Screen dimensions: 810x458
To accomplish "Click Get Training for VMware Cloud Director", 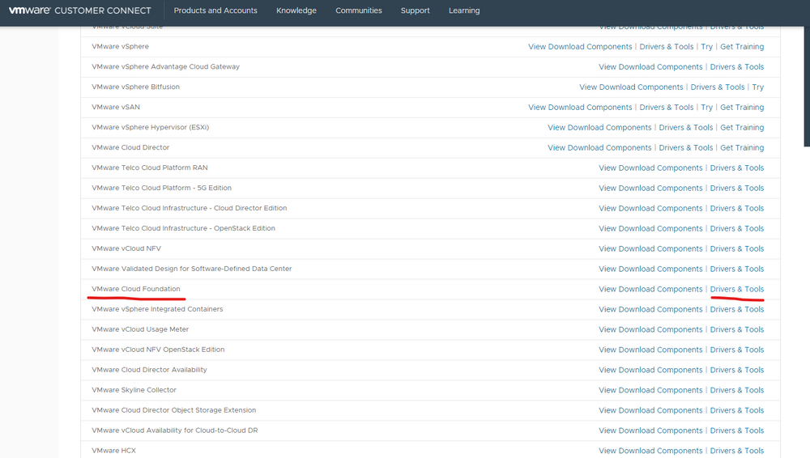I will click(x=742, y=147).
